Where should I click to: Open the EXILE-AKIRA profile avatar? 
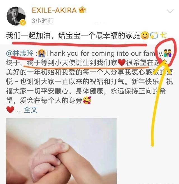pyautogui.click(x=16, y=16)
